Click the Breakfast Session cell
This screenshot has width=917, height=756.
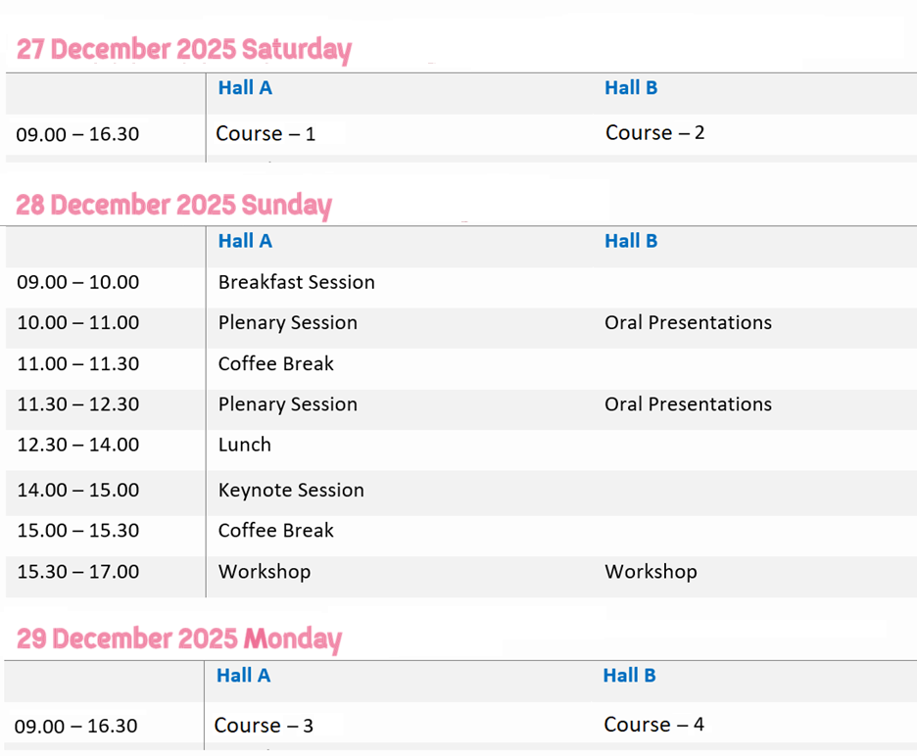(296, 282)
